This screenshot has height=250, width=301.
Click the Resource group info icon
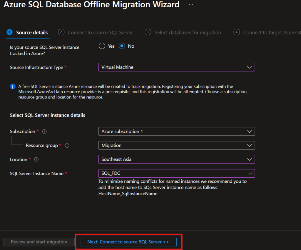(x=67, y=145)
